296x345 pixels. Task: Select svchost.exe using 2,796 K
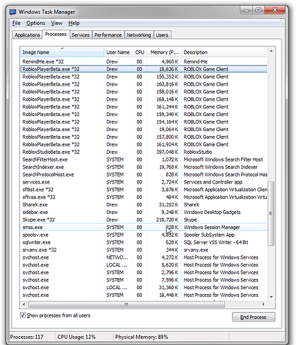[144, 273]
